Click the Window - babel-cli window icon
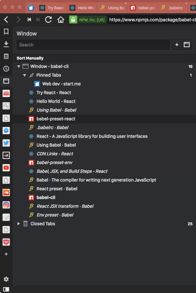This screenshot has width=196, height=293. point(25,66)
